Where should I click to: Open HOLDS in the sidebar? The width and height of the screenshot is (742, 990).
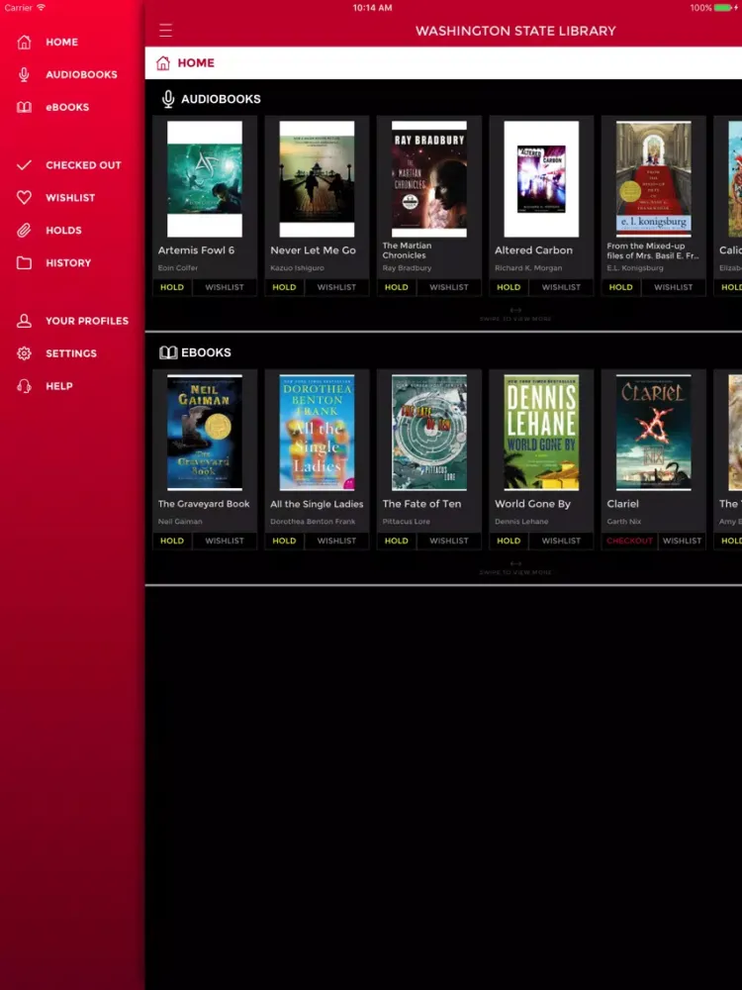point(63,230)
